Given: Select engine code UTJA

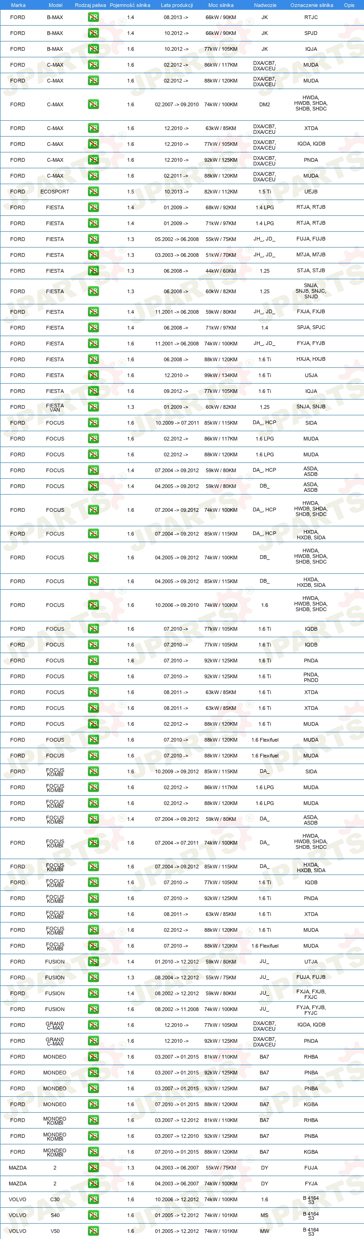Looking at the screenshot, I should coord(310,962).
